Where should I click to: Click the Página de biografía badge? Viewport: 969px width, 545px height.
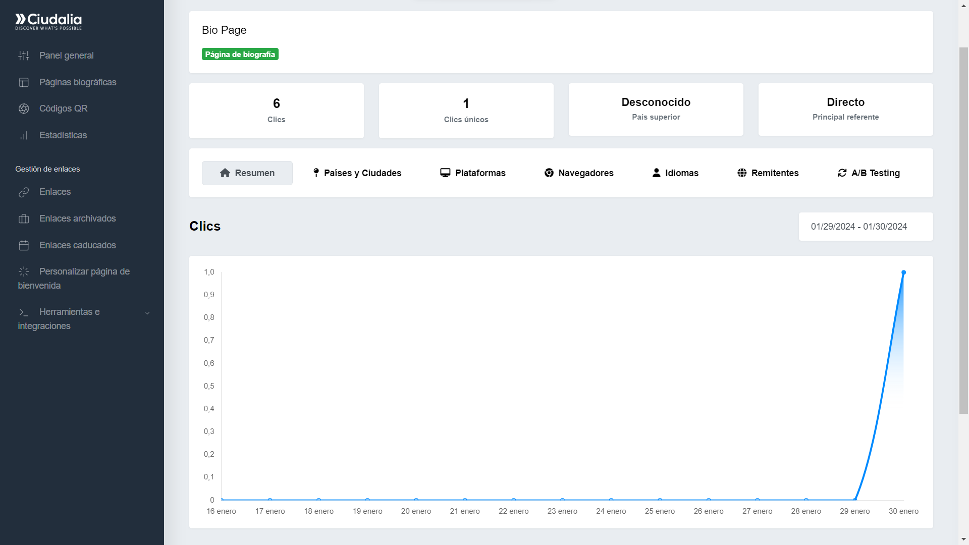pos(240,54)
